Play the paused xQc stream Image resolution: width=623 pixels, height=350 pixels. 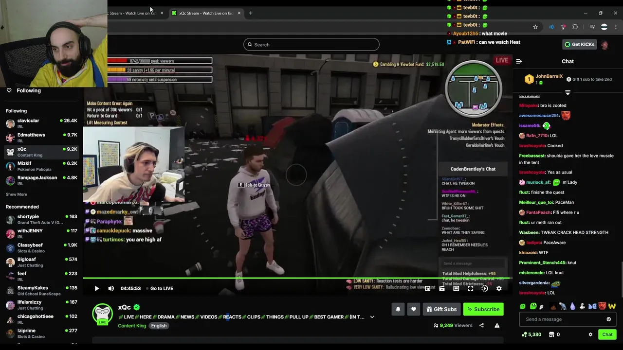[97, 288]
